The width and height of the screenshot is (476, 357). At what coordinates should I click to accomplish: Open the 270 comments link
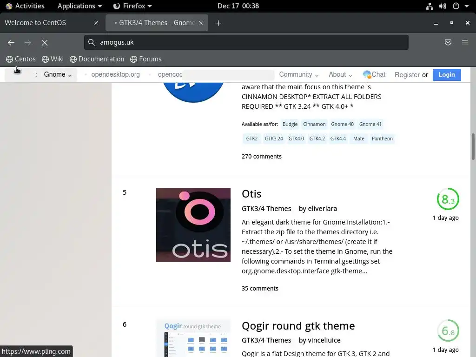(261, 156)
